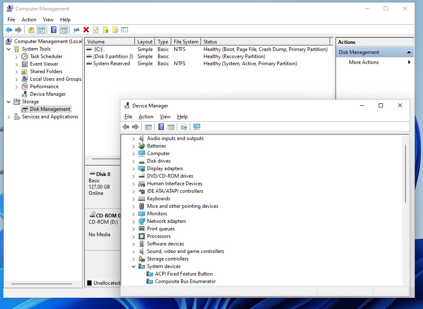Image resolution: width=423 pixels, height=309 pixels.
Task: Expand the Services and Applications node
Action: pos(9,117)
